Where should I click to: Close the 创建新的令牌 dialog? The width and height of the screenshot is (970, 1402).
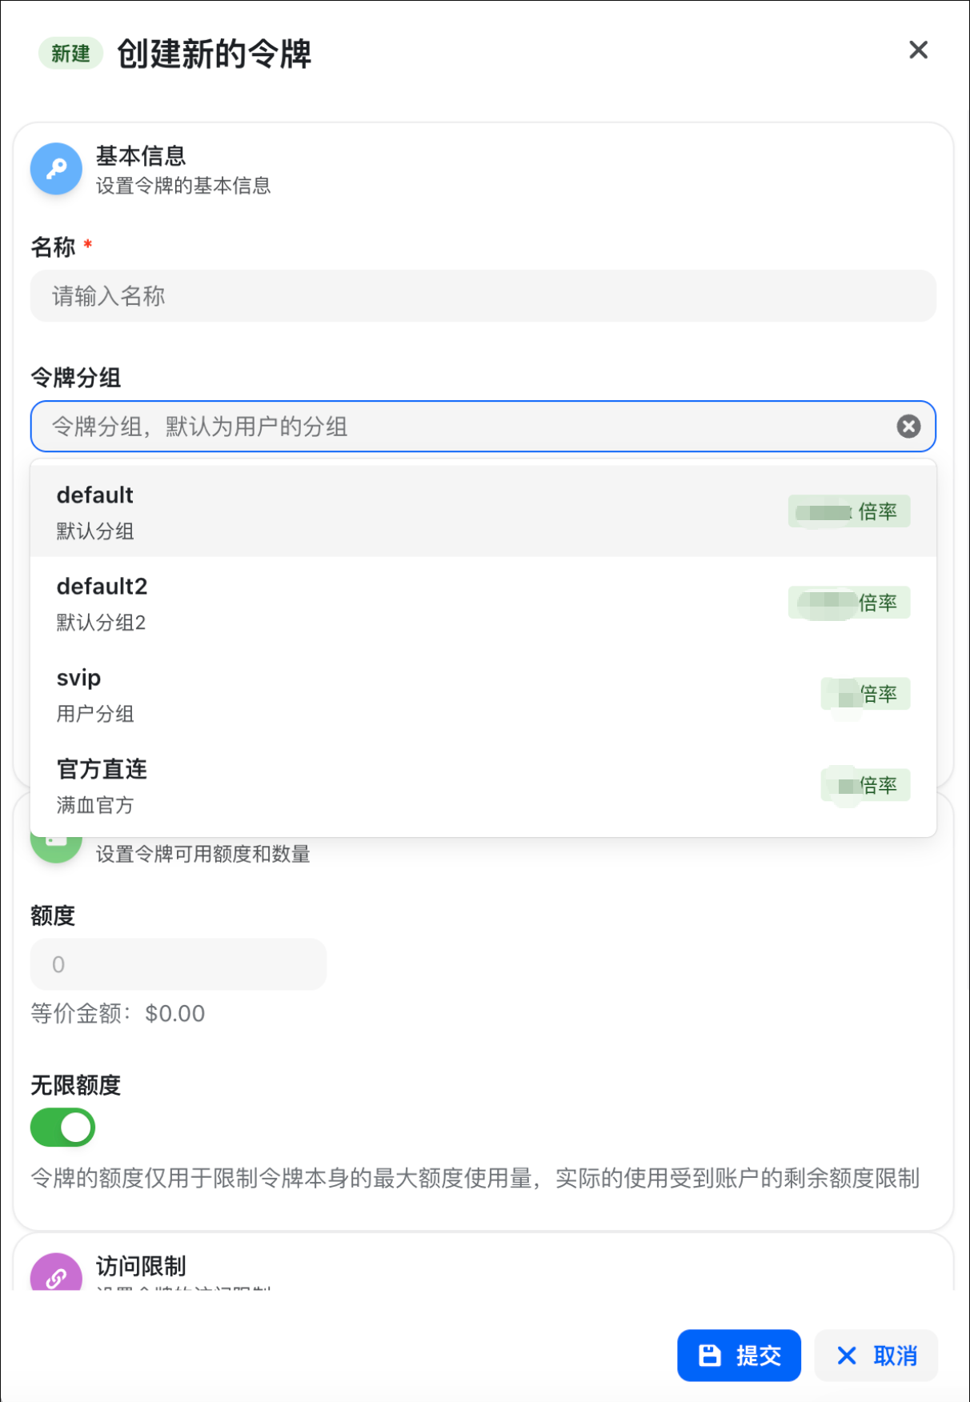pyautogui.click(x=918, y=50)
